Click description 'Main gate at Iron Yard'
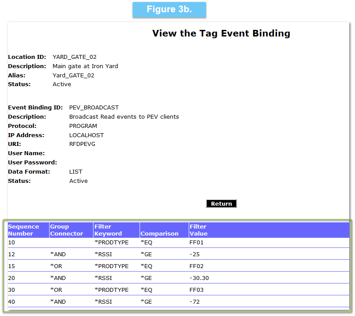Screen dimensions: 355x316 click(x=85, y=66)
